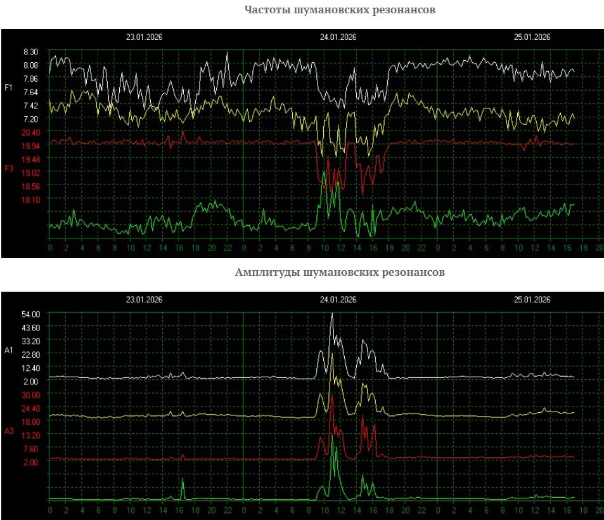Click the red 30.00 amplitude axis value
Viewport: 604px width, 520px height.
pyautogui.click(x=31, y=395)
